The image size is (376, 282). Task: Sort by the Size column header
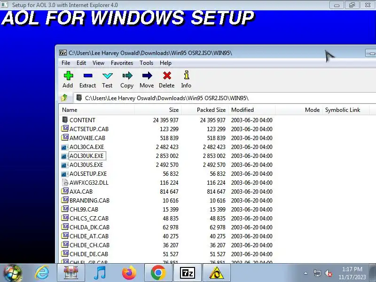pyautogui.click(x=157, y=110)
